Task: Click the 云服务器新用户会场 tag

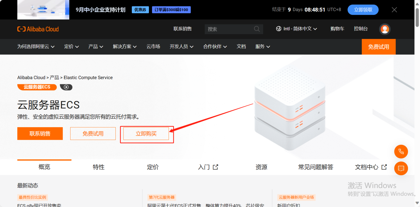Action: coord(296,197)
